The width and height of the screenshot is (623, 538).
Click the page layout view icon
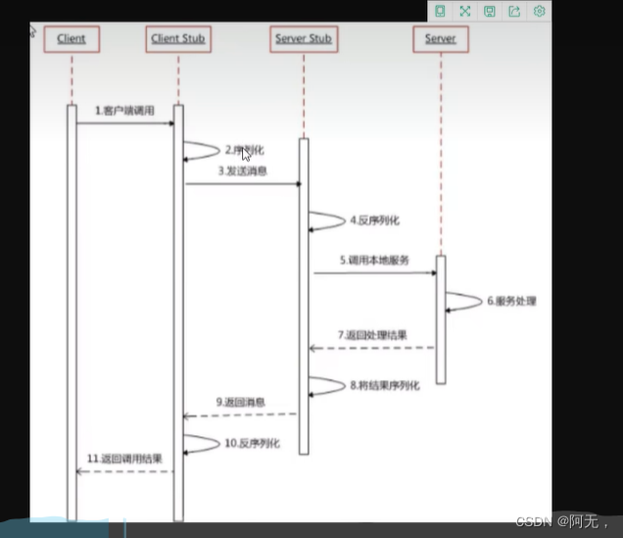440,11
